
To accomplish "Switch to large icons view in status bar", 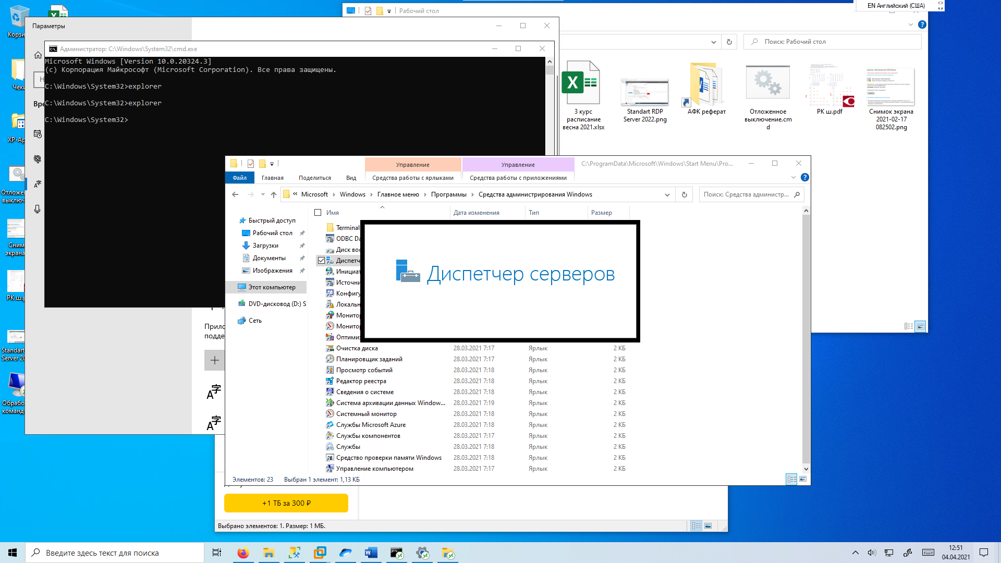I will 802,479.
